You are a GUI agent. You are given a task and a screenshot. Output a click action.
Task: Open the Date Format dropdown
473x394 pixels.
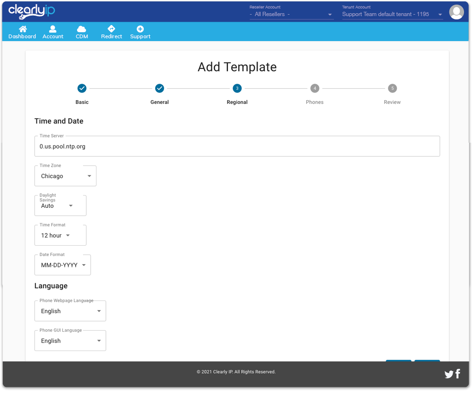(62, 266)
